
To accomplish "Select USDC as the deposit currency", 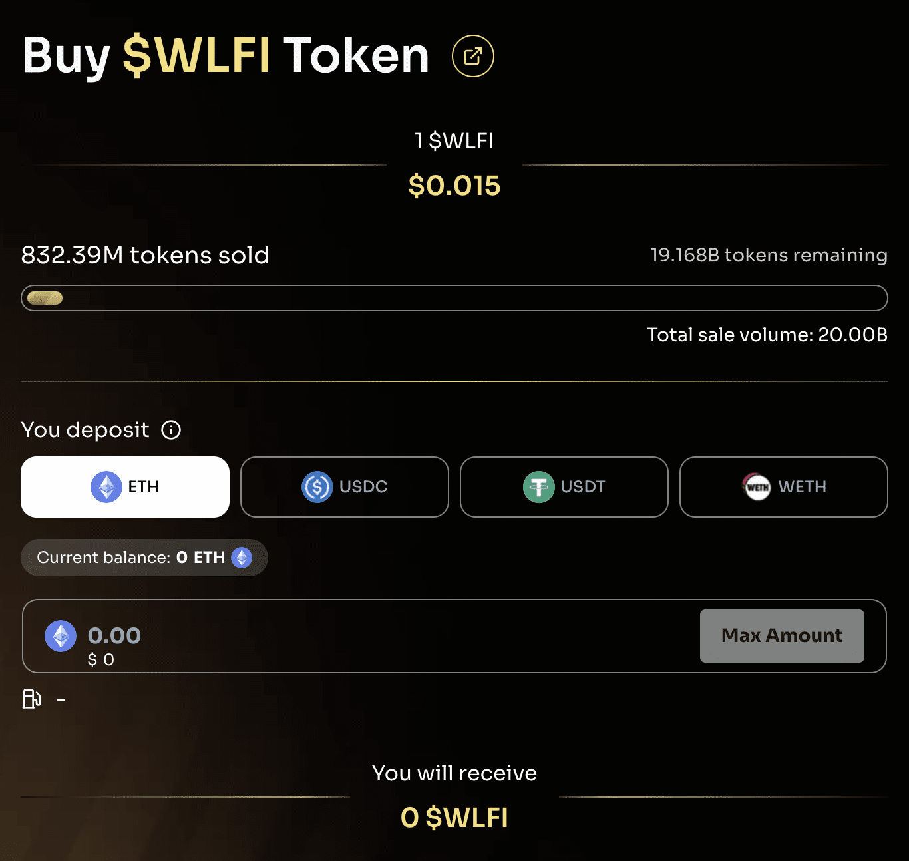I will point(344,486).
